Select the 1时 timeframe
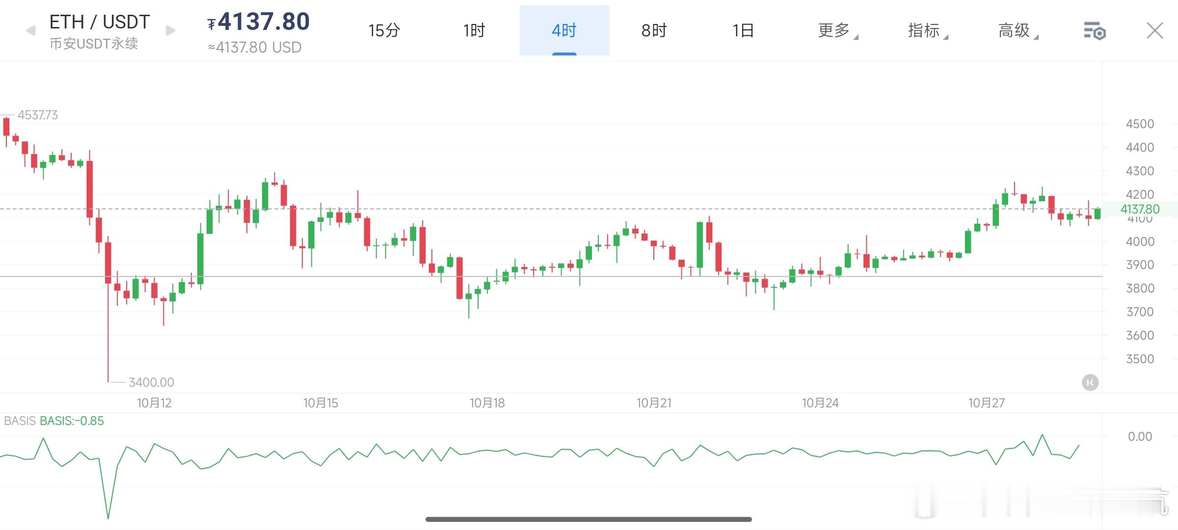Image resolution: width=1178 pixels, height=530 pixels. 473,30
